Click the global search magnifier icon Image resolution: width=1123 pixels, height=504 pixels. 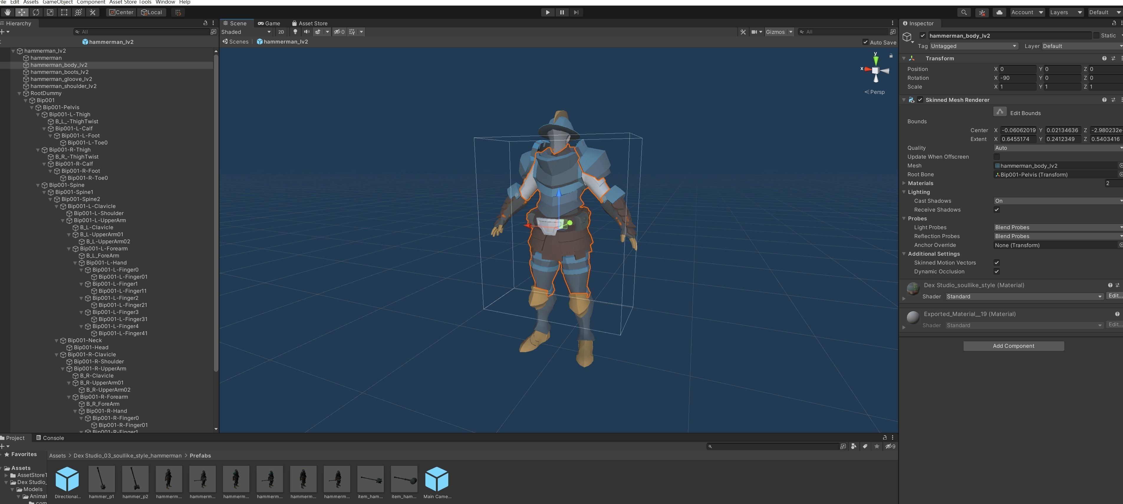click(x=964, y=12)
